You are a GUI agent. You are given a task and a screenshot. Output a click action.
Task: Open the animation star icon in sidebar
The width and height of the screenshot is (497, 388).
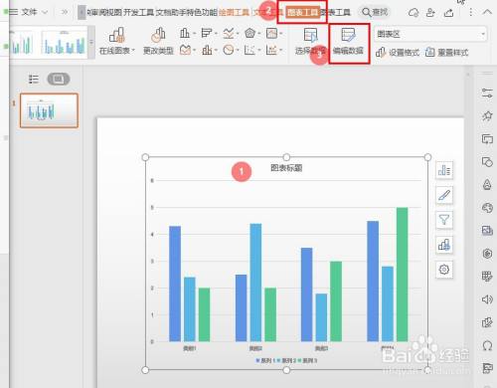487,115
